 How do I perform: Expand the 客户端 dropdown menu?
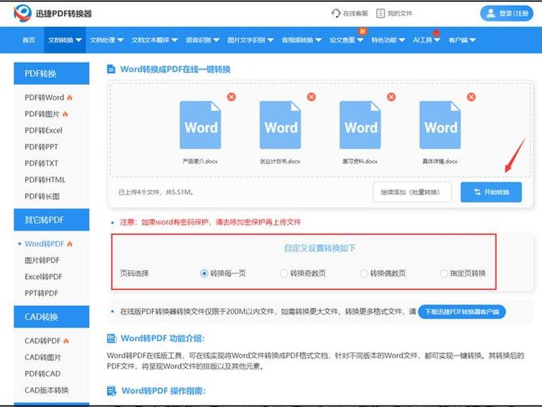(x=462, y=40)
